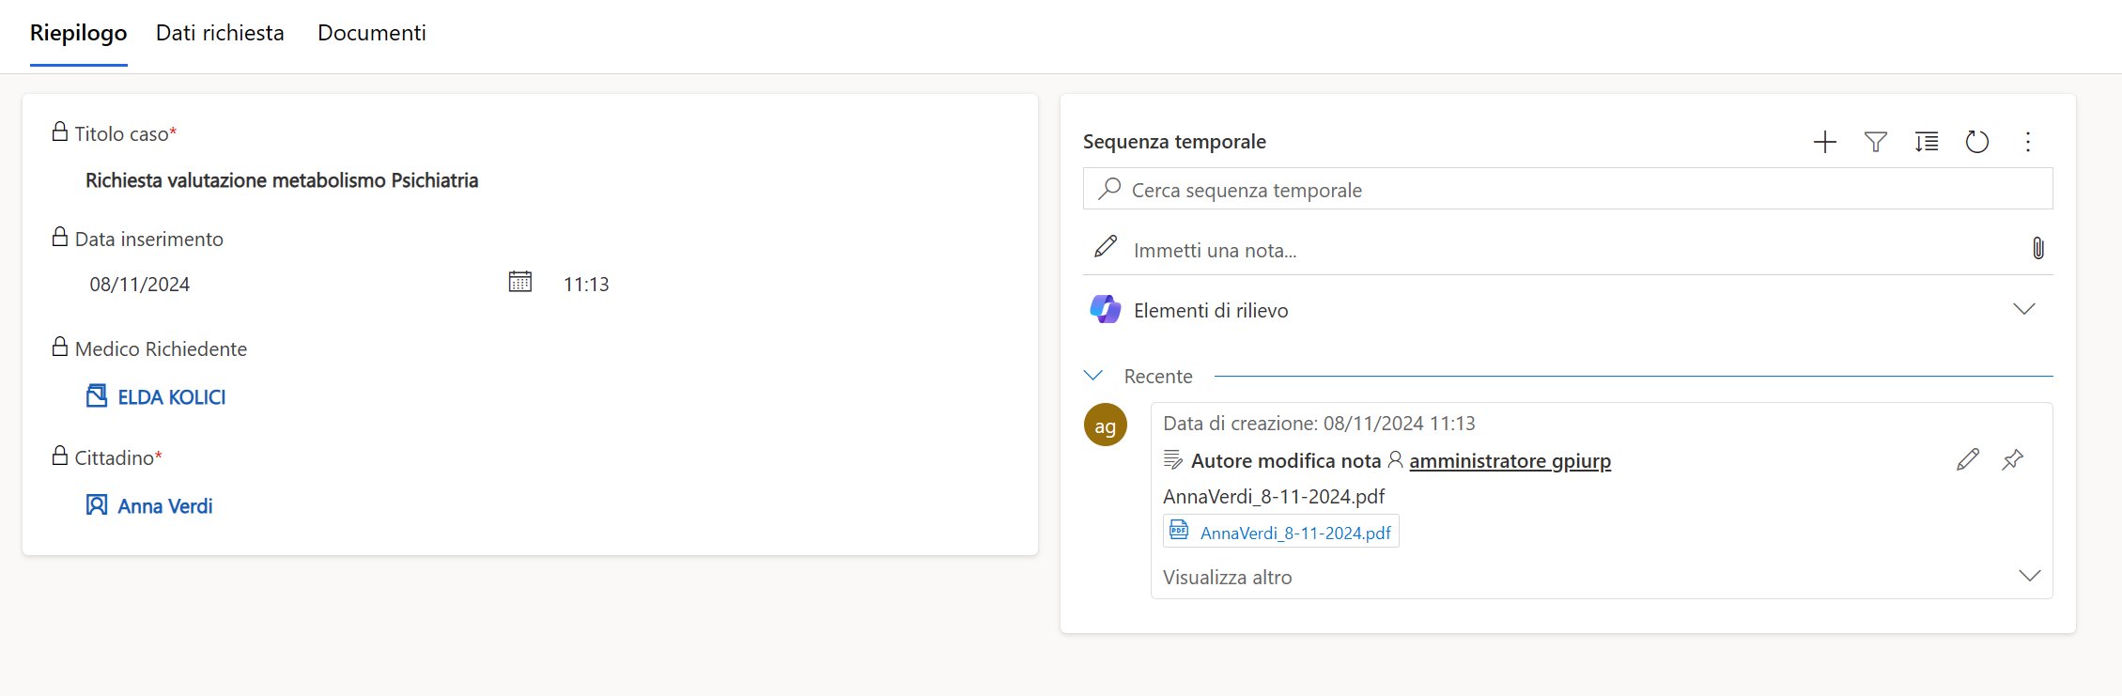Image resolution: width=2122 pixels, height=696 pixels.
Task: Click the 'Elementi di rilievo' label
Action: (1211, 310)
